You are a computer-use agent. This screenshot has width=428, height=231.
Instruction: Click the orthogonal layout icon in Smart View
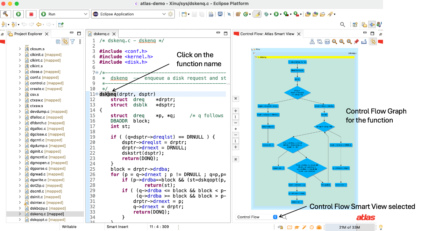click(x=320, y=42)
